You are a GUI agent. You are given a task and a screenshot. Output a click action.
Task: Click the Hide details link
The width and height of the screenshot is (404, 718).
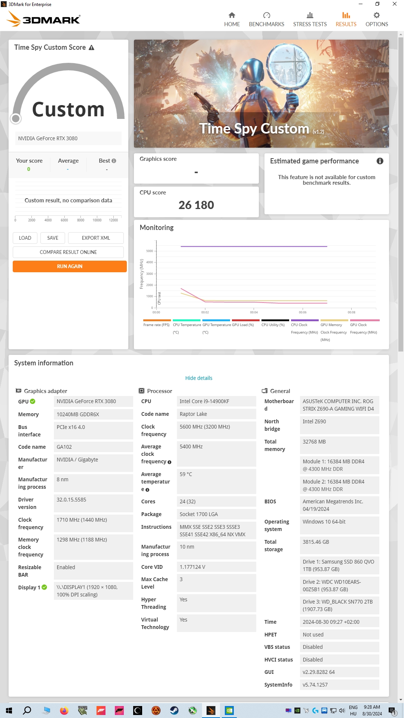tap(199, 378)
